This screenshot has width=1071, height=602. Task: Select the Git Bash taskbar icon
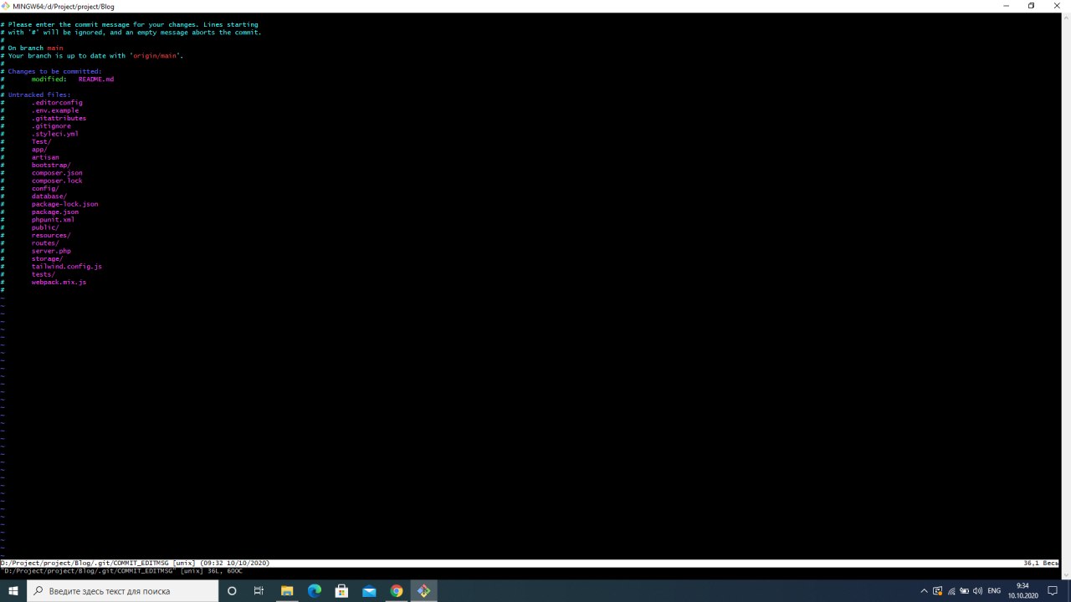point(423,591)
